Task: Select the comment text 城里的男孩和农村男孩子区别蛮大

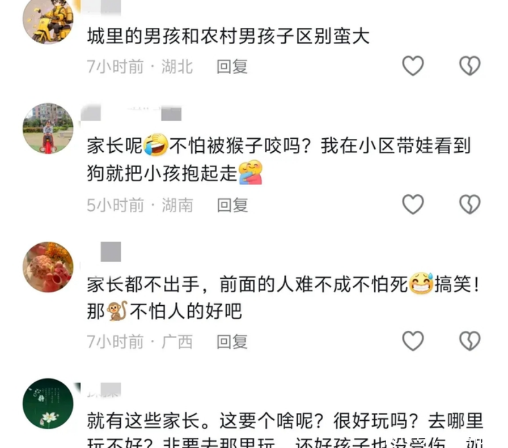Action: click(x=228, y=36)
